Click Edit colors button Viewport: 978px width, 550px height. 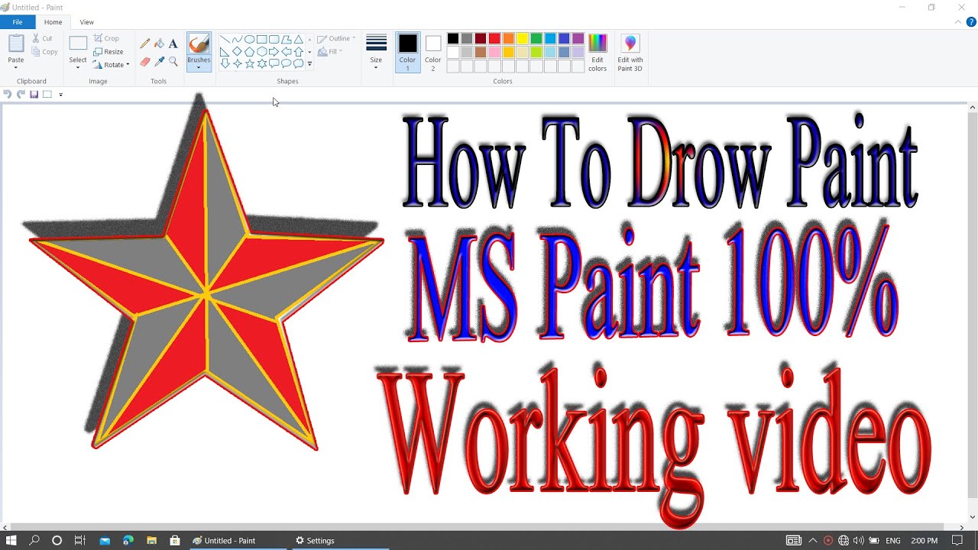pos(597,53)
